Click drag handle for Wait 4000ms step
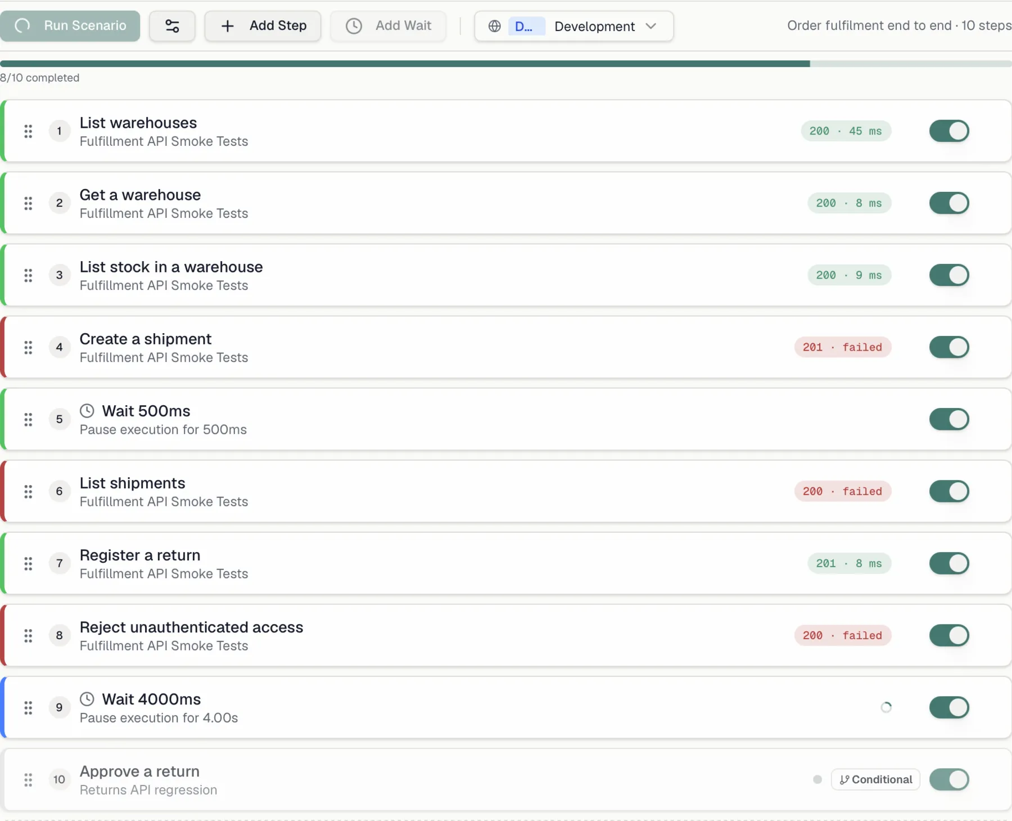Image resolution: width=1012 pixels, height=821 pixels. tap(28, 707)
